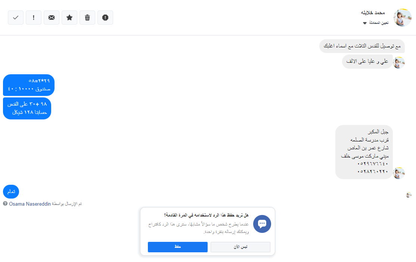Click the message مع توصيل للقدس
This screenshot has height=262, width=416.
(x=362, y=46)
